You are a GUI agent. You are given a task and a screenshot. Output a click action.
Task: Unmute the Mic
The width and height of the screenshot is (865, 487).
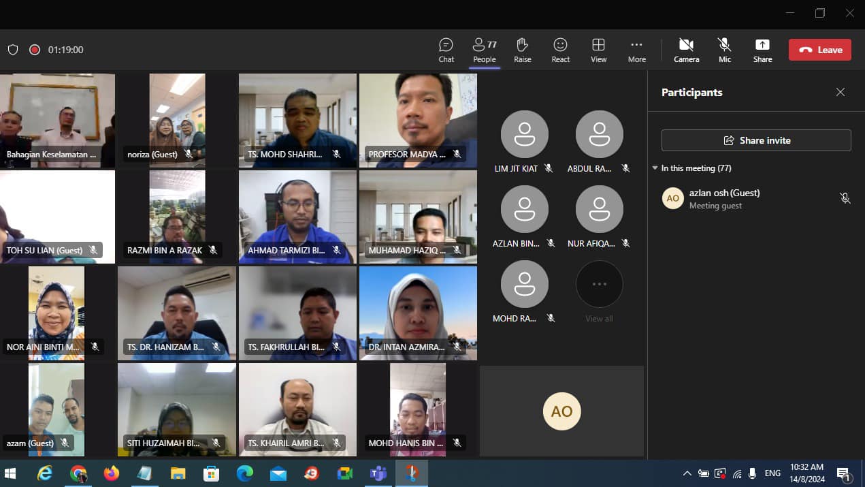[x=724, y=50]
